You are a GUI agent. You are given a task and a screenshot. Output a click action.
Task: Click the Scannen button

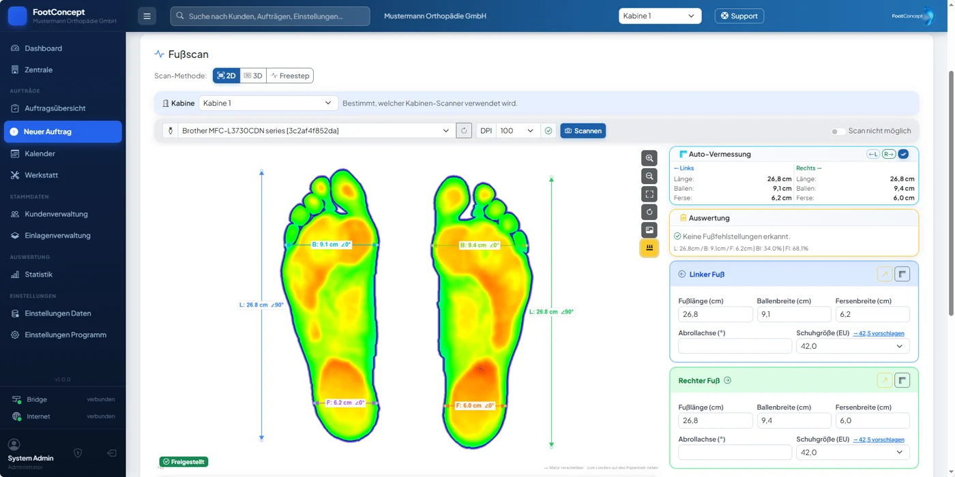(x=583, y=131)
